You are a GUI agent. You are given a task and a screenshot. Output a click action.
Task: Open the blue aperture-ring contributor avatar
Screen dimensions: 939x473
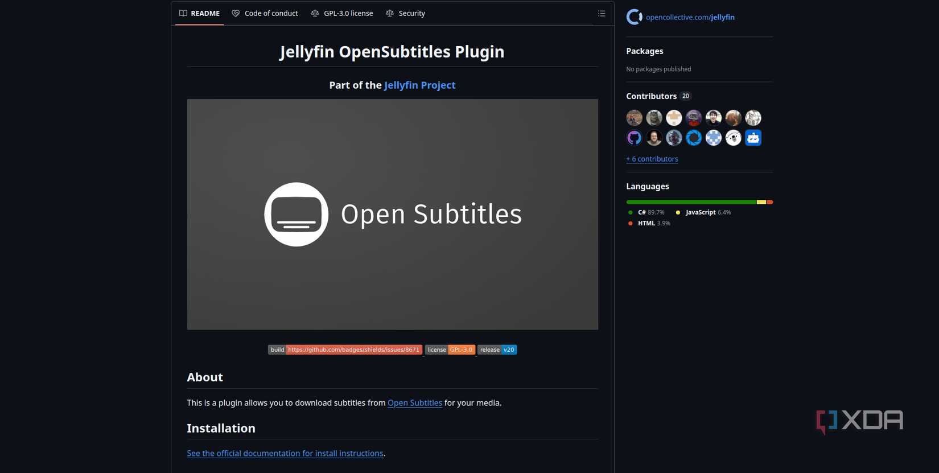[694, 138]
